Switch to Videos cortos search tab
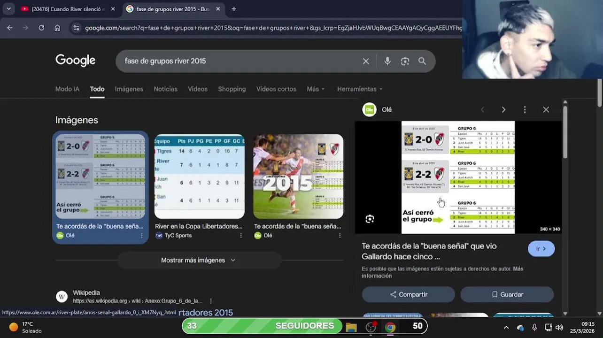 pos(276,89)
